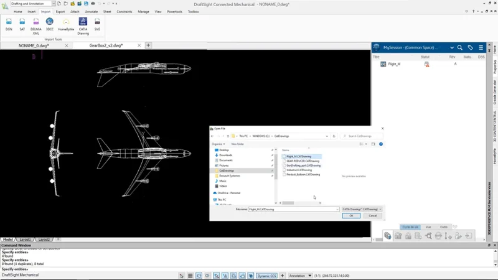Viewport: 498px width, 280px height.
Task: Click the SAT import icon
Action: pos(22,24)
